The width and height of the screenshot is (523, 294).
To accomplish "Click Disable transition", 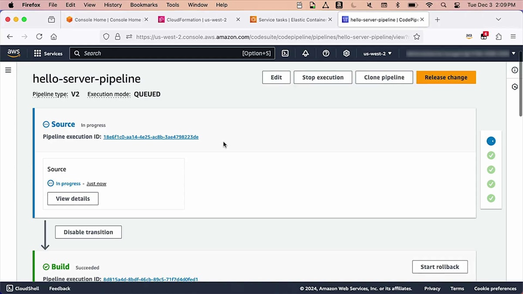I will (x=88, y=232).
